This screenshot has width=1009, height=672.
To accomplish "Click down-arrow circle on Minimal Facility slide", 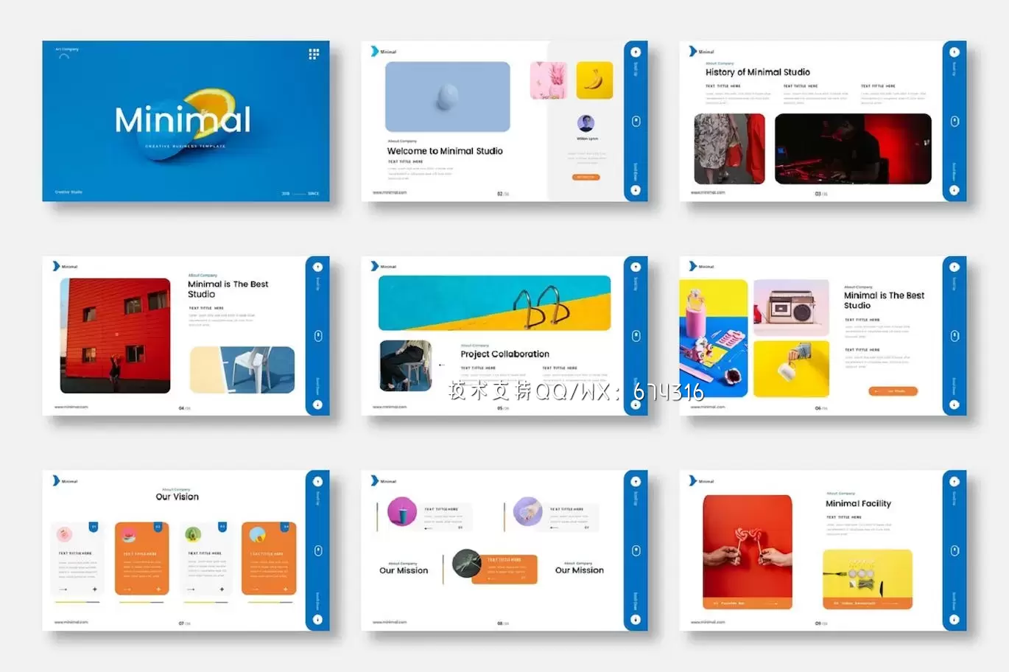I will tap(954, 619).
